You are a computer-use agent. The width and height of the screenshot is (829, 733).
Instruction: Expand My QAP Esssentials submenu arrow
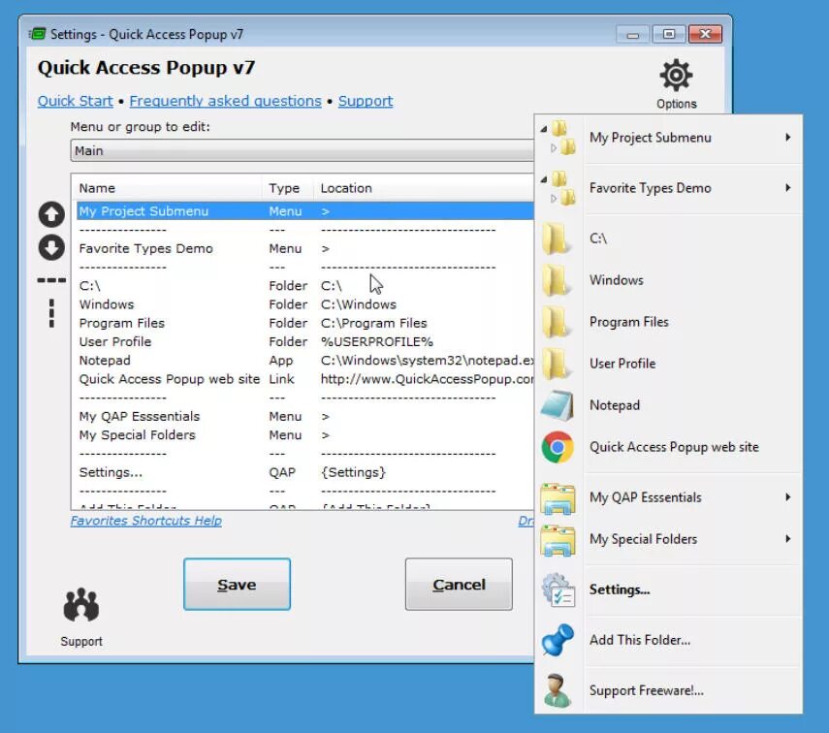click(x=787, y=497)
